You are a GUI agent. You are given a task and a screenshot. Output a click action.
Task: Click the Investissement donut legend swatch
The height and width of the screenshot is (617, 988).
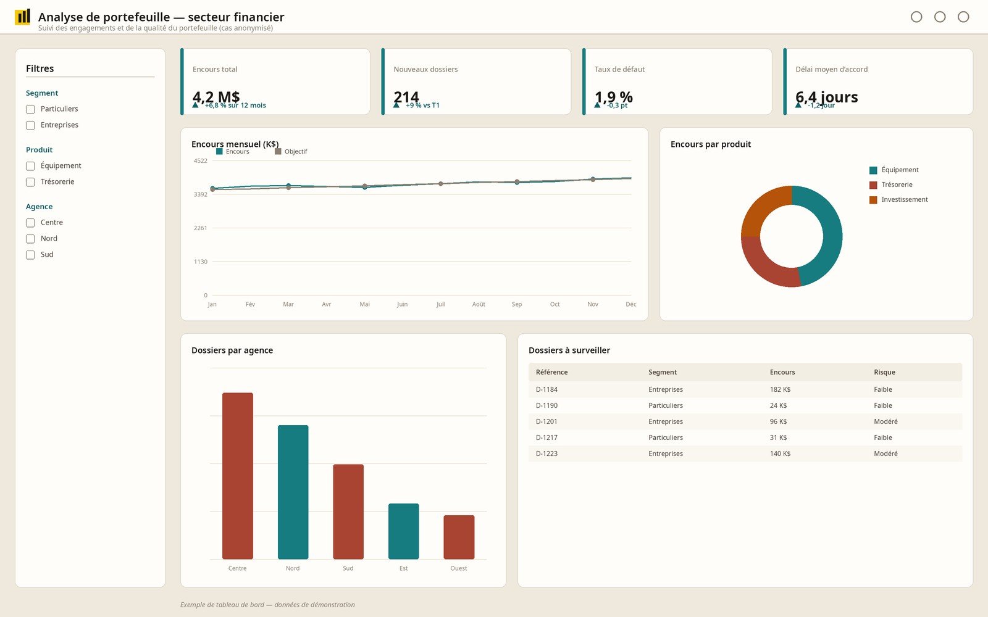point(873,200)
